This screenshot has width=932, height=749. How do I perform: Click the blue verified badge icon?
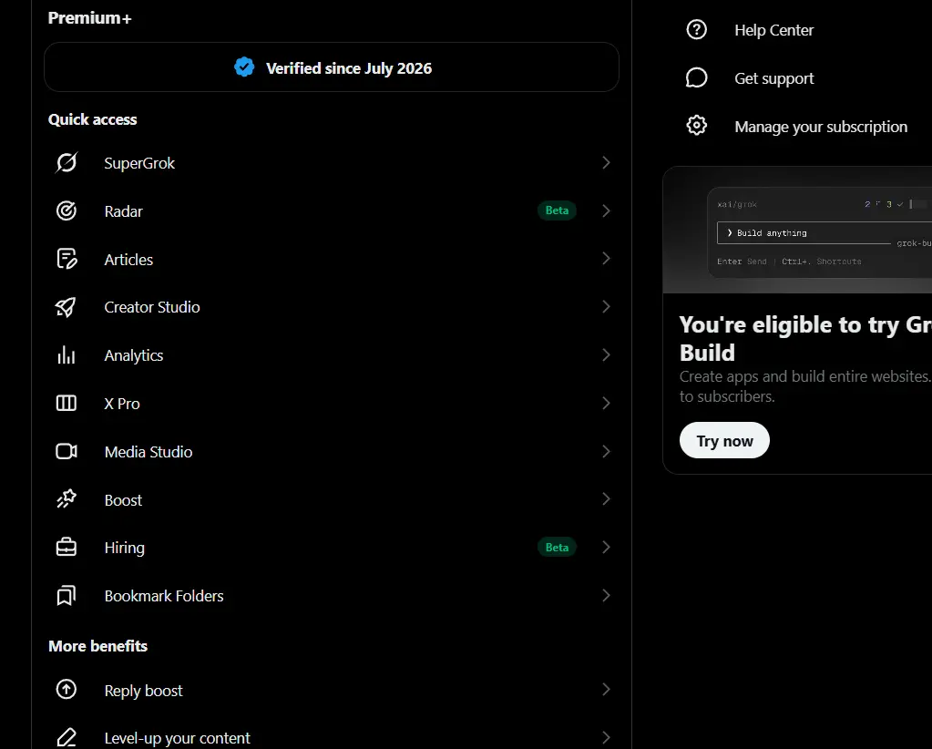point(244,67)
